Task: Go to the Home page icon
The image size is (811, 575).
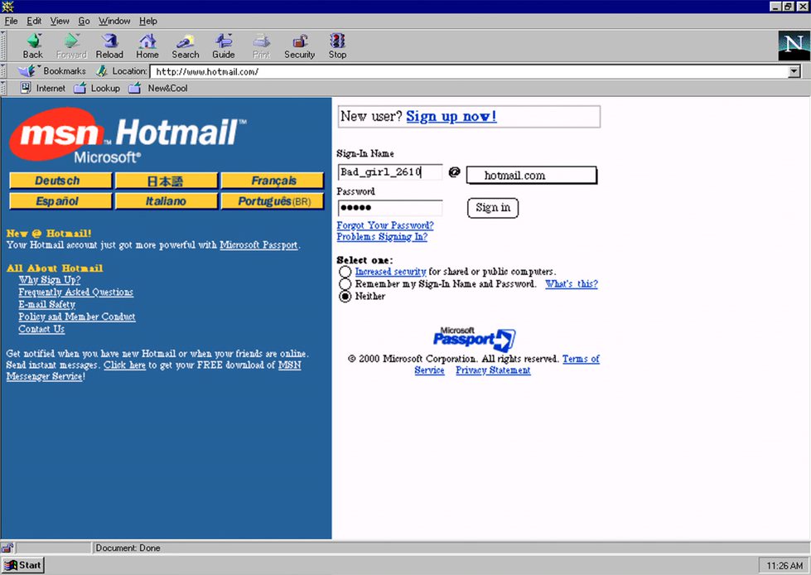Action: click(x=147, y=46)
